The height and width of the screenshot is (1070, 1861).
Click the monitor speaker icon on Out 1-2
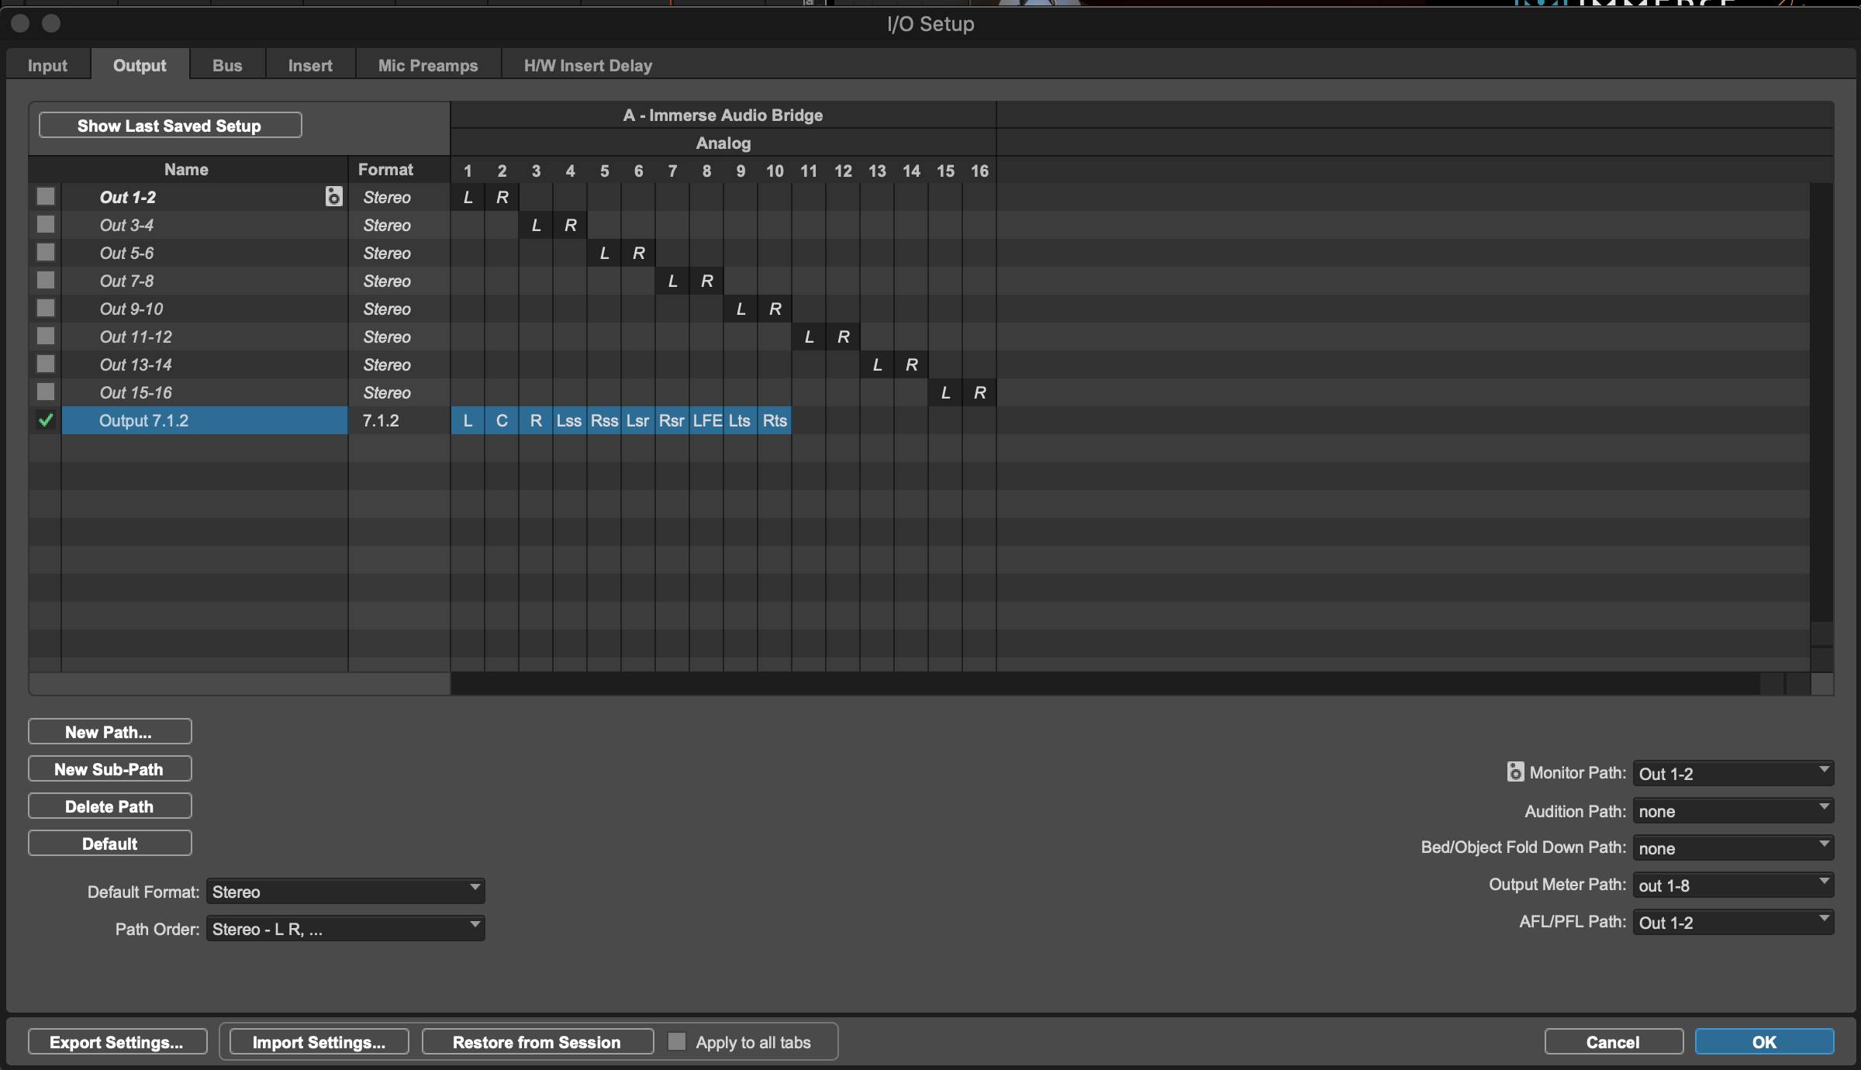(333, 197)
